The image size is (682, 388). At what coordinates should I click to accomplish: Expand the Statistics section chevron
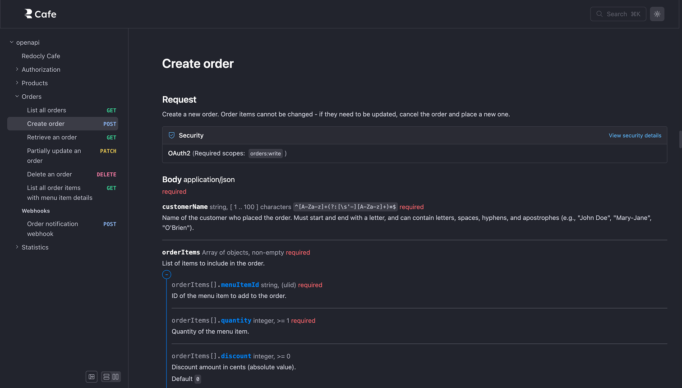click(x=17, y=247)
